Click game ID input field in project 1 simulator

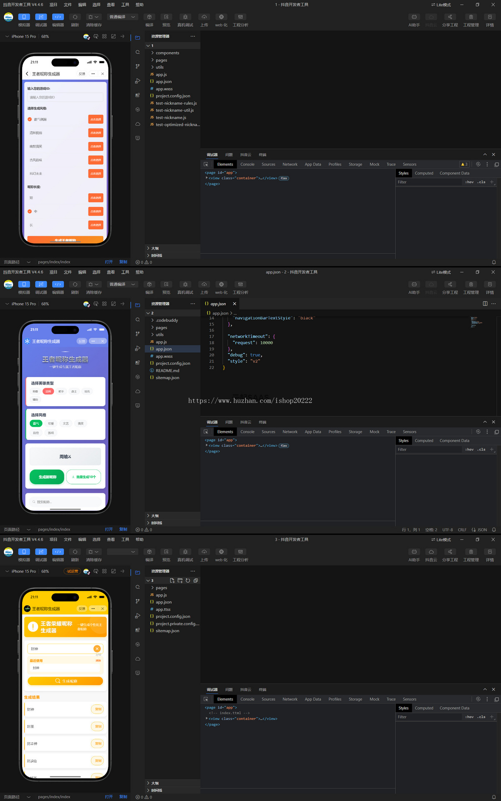click(65, 97)
